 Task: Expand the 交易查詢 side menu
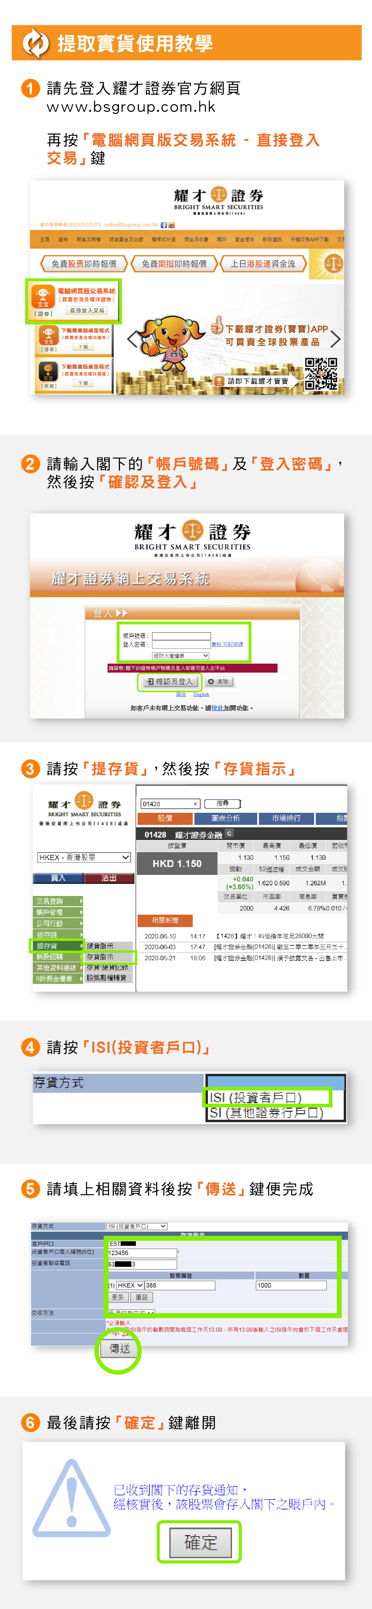58,901
